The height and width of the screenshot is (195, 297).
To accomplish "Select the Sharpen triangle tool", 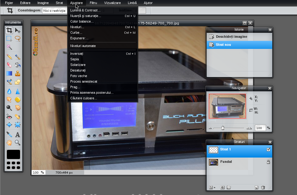I will pos(18,91).
